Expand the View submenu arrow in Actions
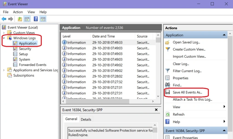The height and width of the screenshot is (139, 233). tap(224, 107)
